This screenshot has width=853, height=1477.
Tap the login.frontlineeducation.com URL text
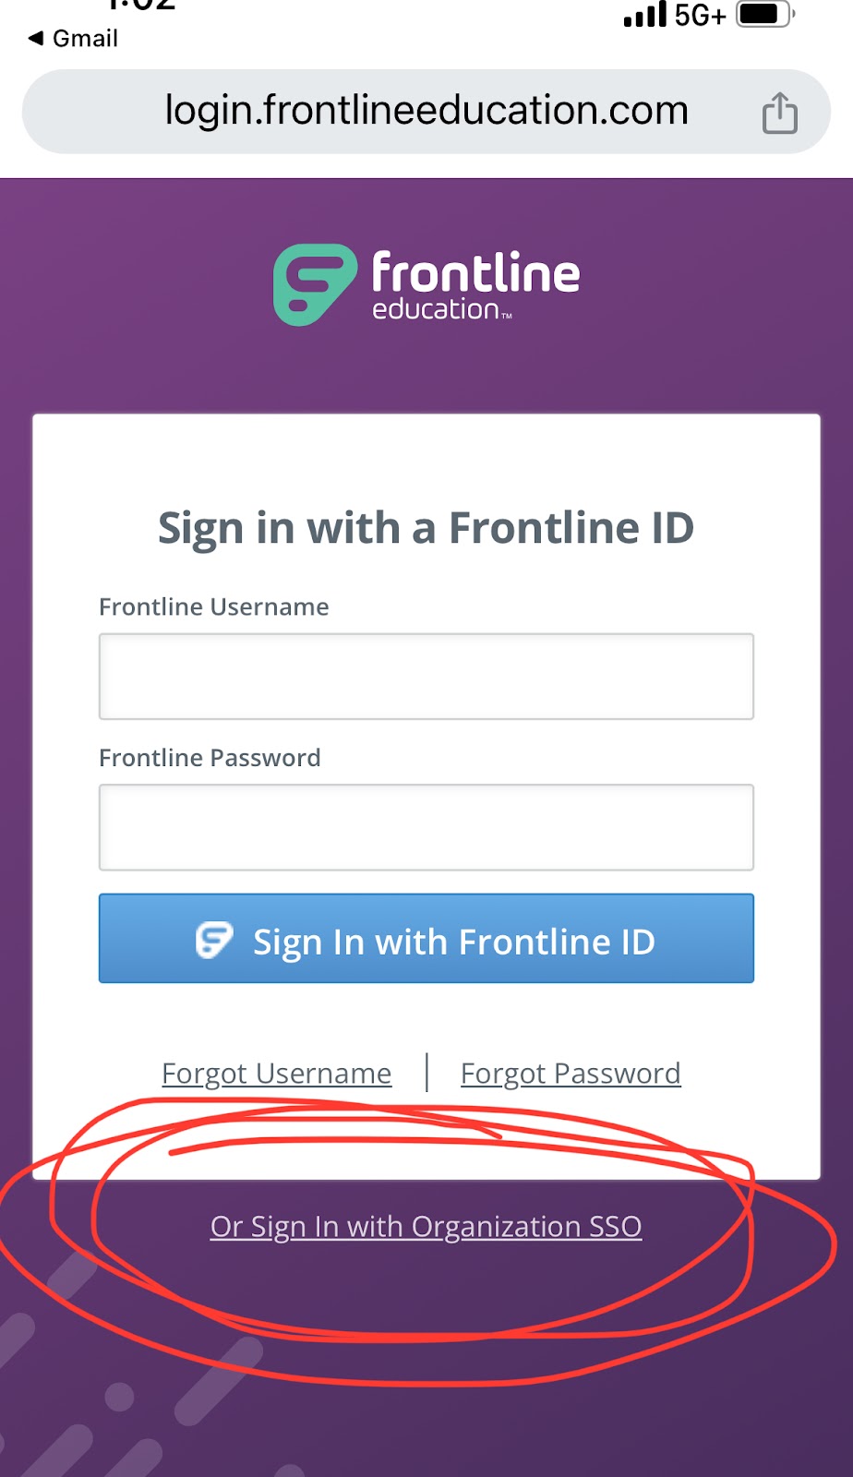(426, 111)
